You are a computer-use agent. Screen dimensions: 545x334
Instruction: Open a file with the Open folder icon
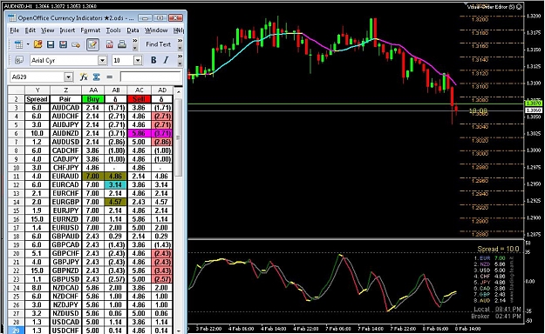click(37, 44)
